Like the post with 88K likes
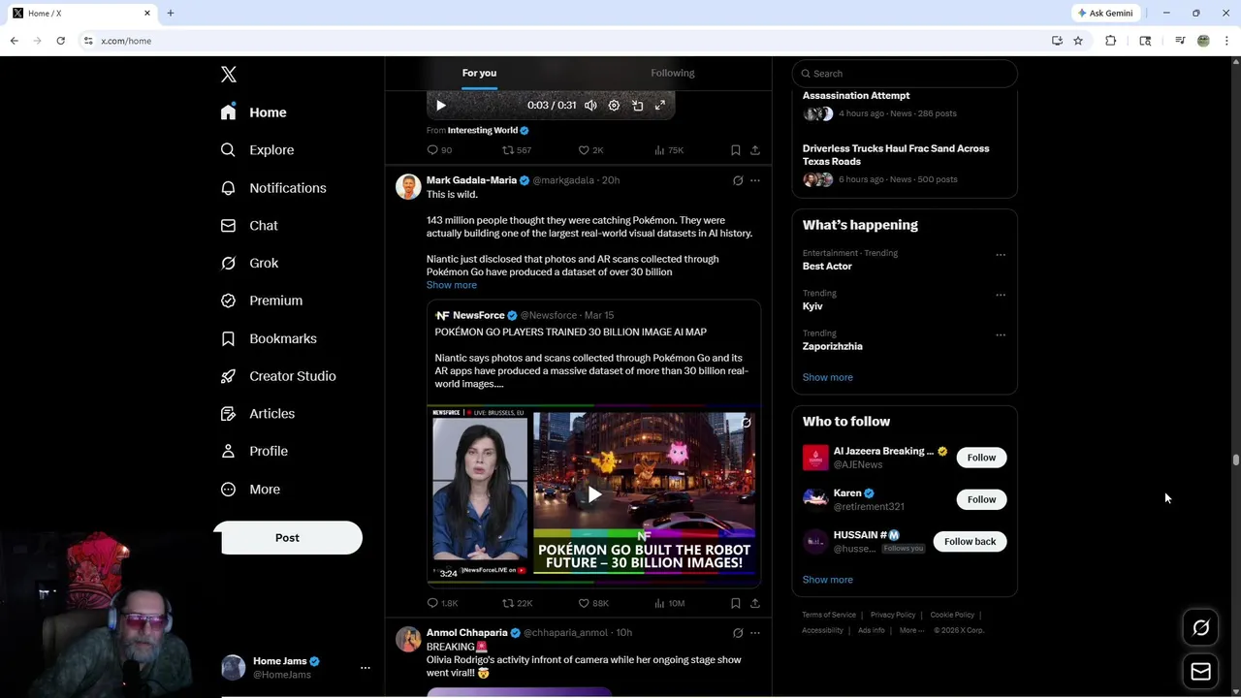Image resolution: width=1241 pixels, height=698 pixels. pyautogui.click(x=593, y=603)
